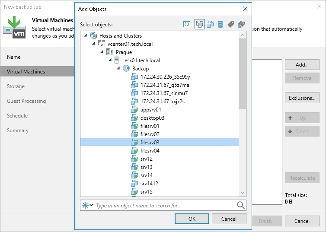Image resolution: width=326 pixels, height=232 pixels.
Task: Go to the Guest Processing wizard step
Action: point(26,101)
